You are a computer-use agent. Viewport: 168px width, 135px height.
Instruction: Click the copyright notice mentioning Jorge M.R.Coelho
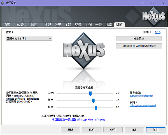(x=22, y=97)
